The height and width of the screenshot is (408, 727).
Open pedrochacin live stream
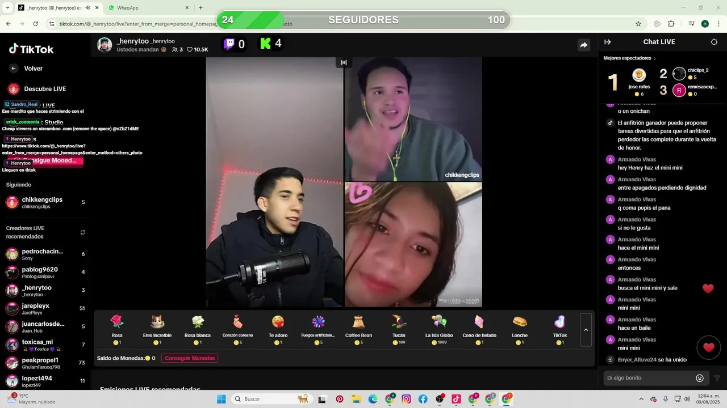(x=45, y=254)
